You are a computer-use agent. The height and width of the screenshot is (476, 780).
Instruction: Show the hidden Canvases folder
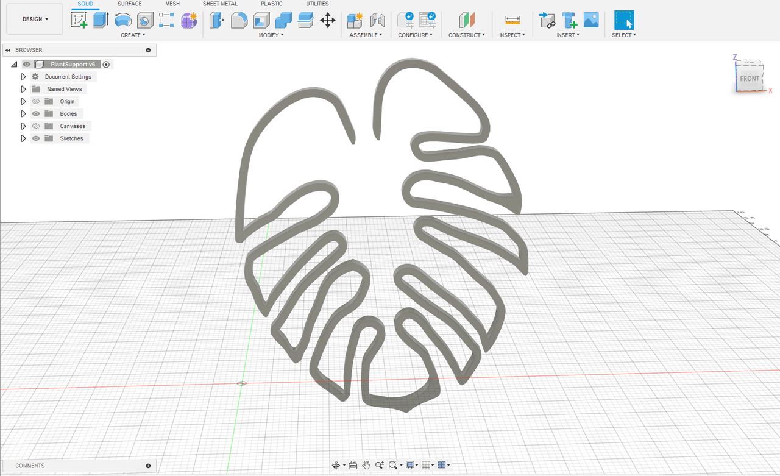pyautogui.click(x=36, y=126)
